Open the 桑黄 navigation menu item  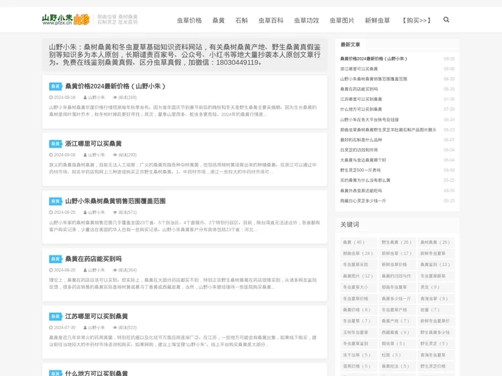(x=218, y=20)
